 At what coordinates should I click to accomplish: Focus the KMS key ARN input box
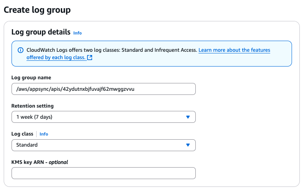(x=103, y=173)
